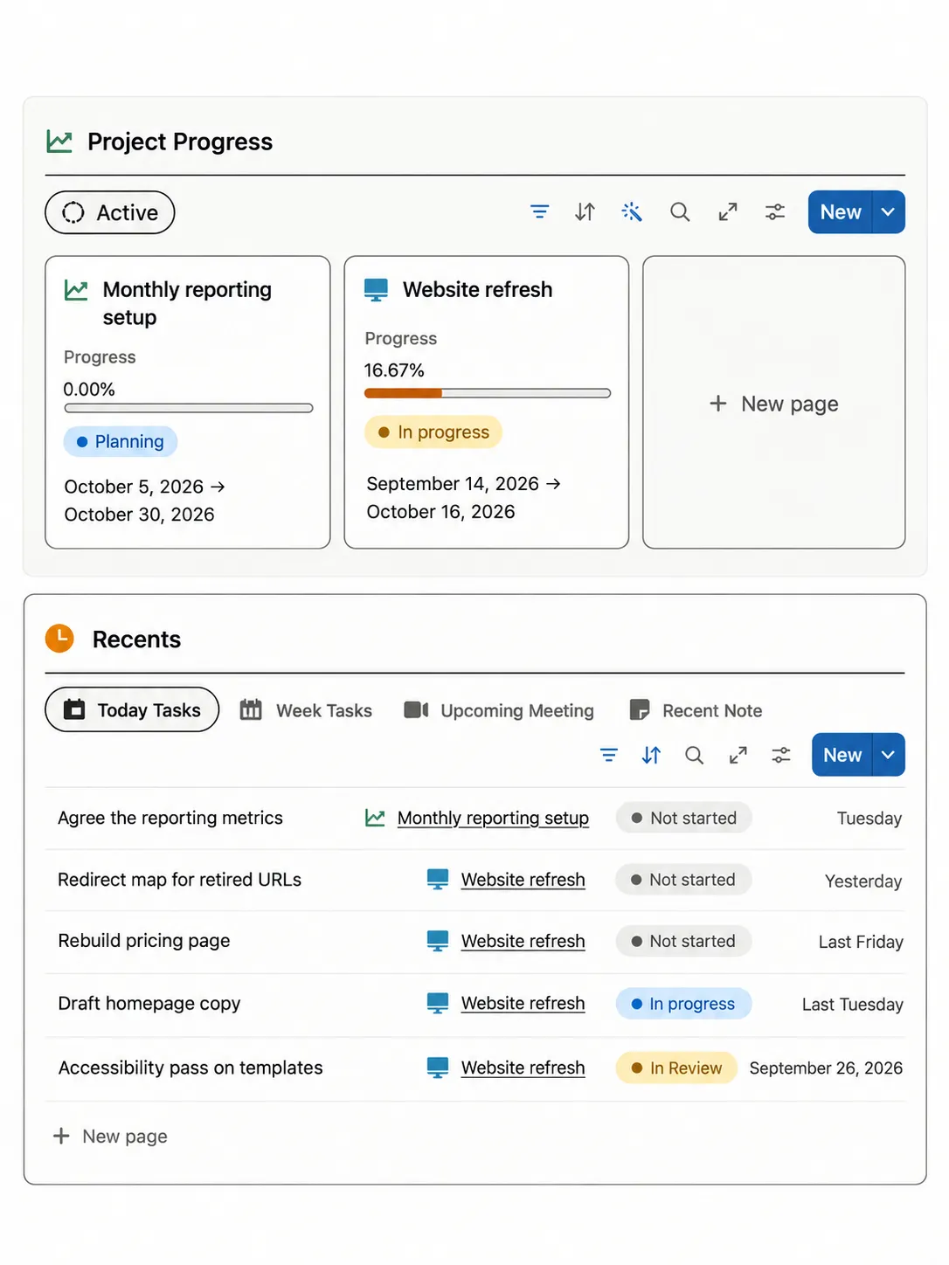Click New button in Recents

pos(842,755)
